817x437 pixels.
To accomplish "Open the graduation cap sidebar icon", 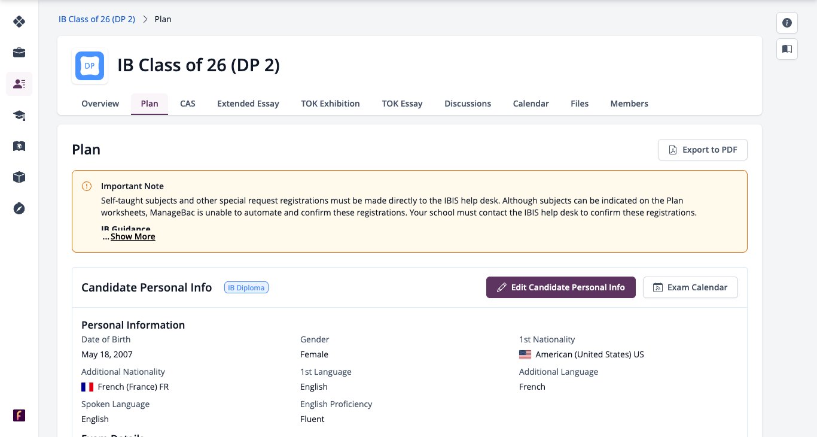I will [19, 115].
